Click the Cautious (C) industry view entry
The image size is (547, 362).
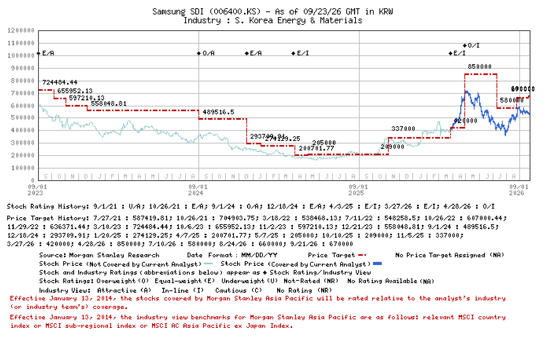[x=239, y=290]
